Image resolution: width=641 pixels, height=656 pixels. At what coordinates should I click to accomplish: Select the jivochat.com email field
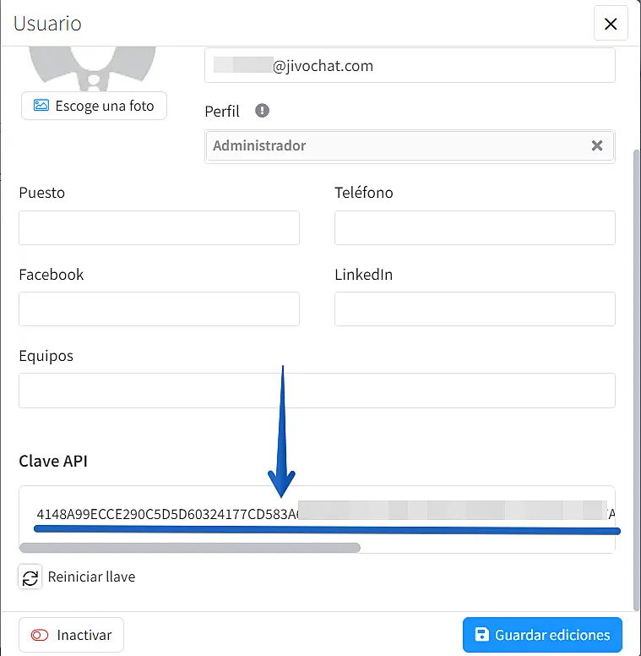pyautogui.click(x=410, y=66)
